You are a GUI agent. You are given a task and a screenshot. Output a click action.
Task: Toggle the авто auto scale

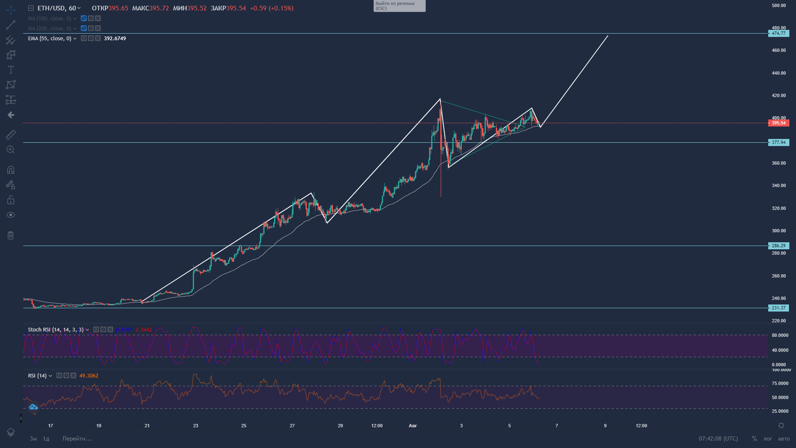pyautogui.click(x=784, y=438)
